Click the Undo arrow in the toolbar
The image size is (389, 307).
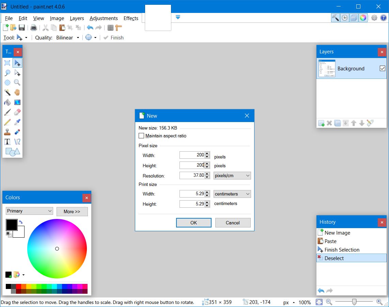(x=90, y=28)
